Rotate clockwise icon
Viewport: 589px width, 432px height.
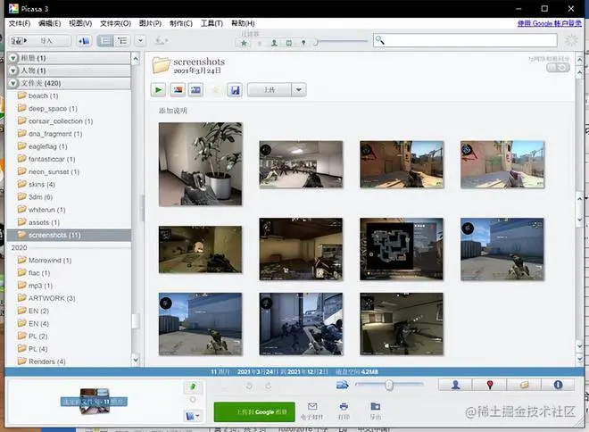[268, 386]
